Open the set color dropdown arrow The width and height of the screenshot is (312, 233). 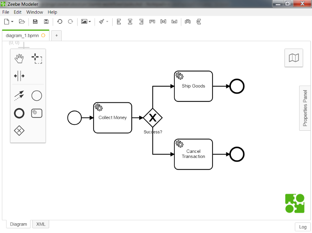pyautogui.click(x=107, y=21)
